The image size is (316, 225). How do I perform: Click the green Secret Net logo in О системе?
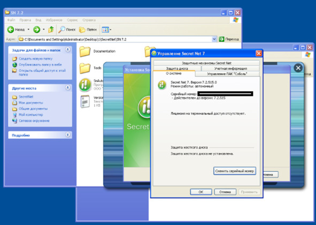(162, 85)
